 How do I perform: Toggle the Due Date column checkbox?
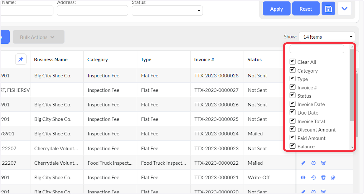(292, 112)
